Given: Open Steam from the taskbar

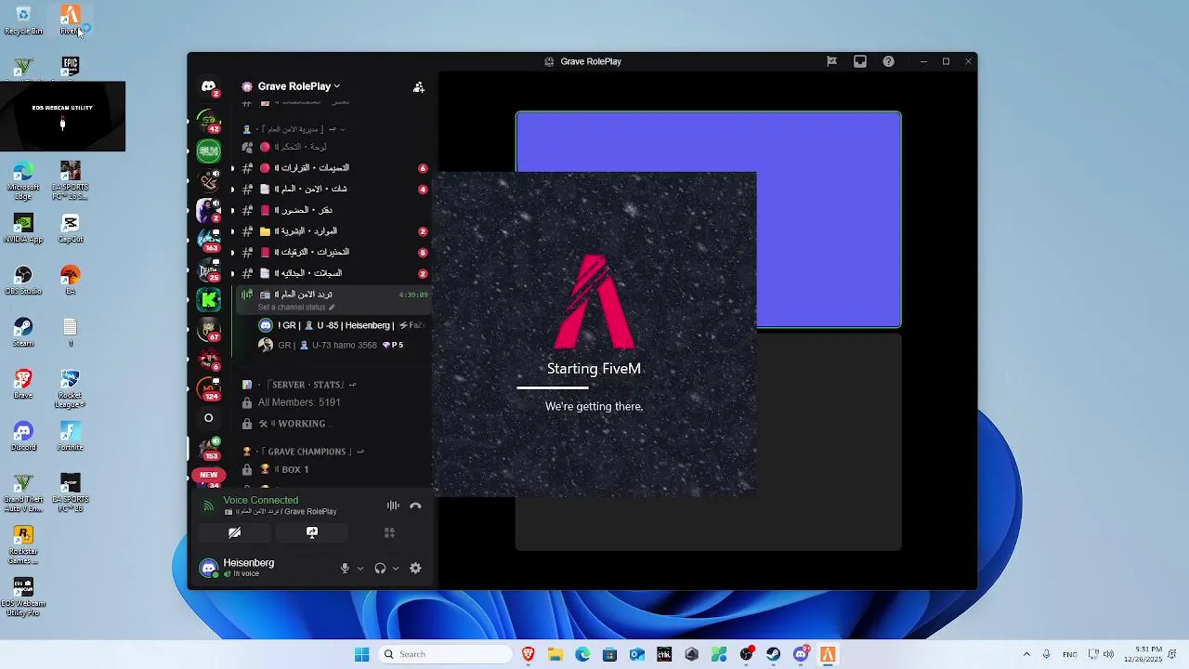Looking at the screenshot, I should [773, 654].
